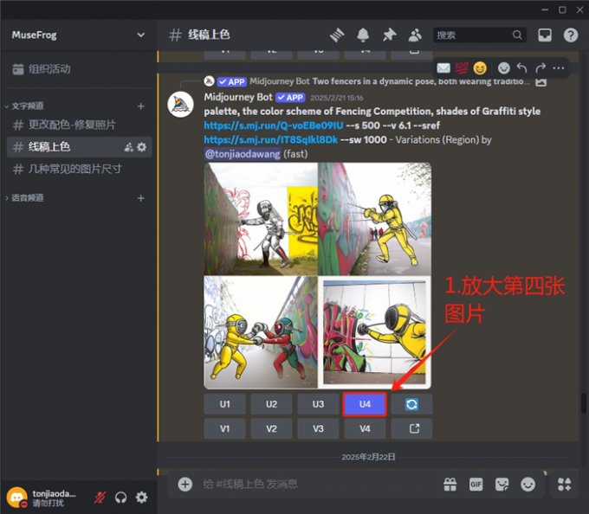Image resolution: width=589 pixels, height=514 pixels.
Task: Open user settings gear
Action: [141, 498]
